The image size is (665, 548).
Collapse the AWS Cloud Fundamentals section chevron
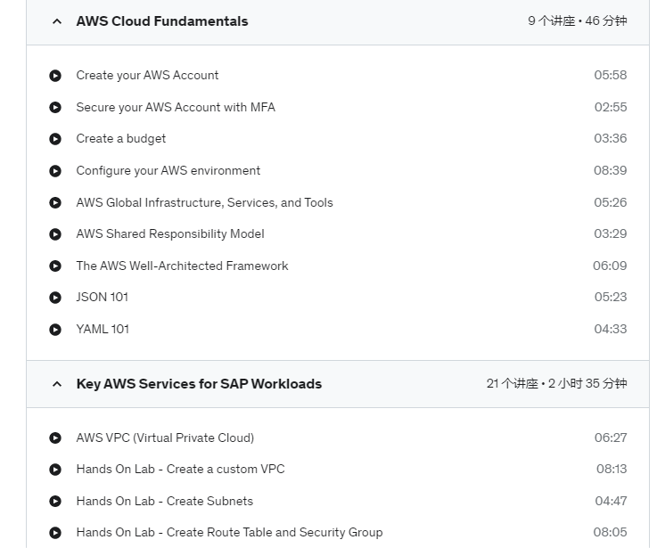[x=57, y=21]
